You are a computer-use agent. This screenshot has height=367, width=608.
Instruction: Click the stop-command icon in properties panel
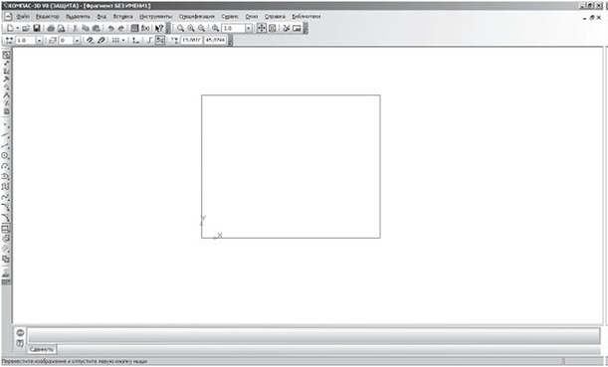coord(20,332)
